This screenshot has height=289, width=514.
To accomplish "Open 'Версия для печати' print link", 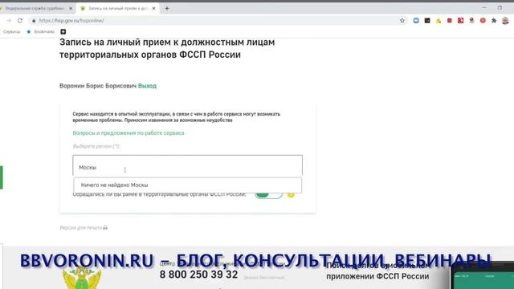I will (80, 228).
